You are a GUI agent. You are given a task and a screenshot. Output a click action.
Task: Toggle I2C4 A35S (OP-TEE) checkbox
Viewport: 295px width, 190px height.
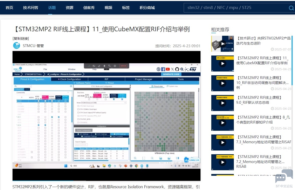[45, 125]
